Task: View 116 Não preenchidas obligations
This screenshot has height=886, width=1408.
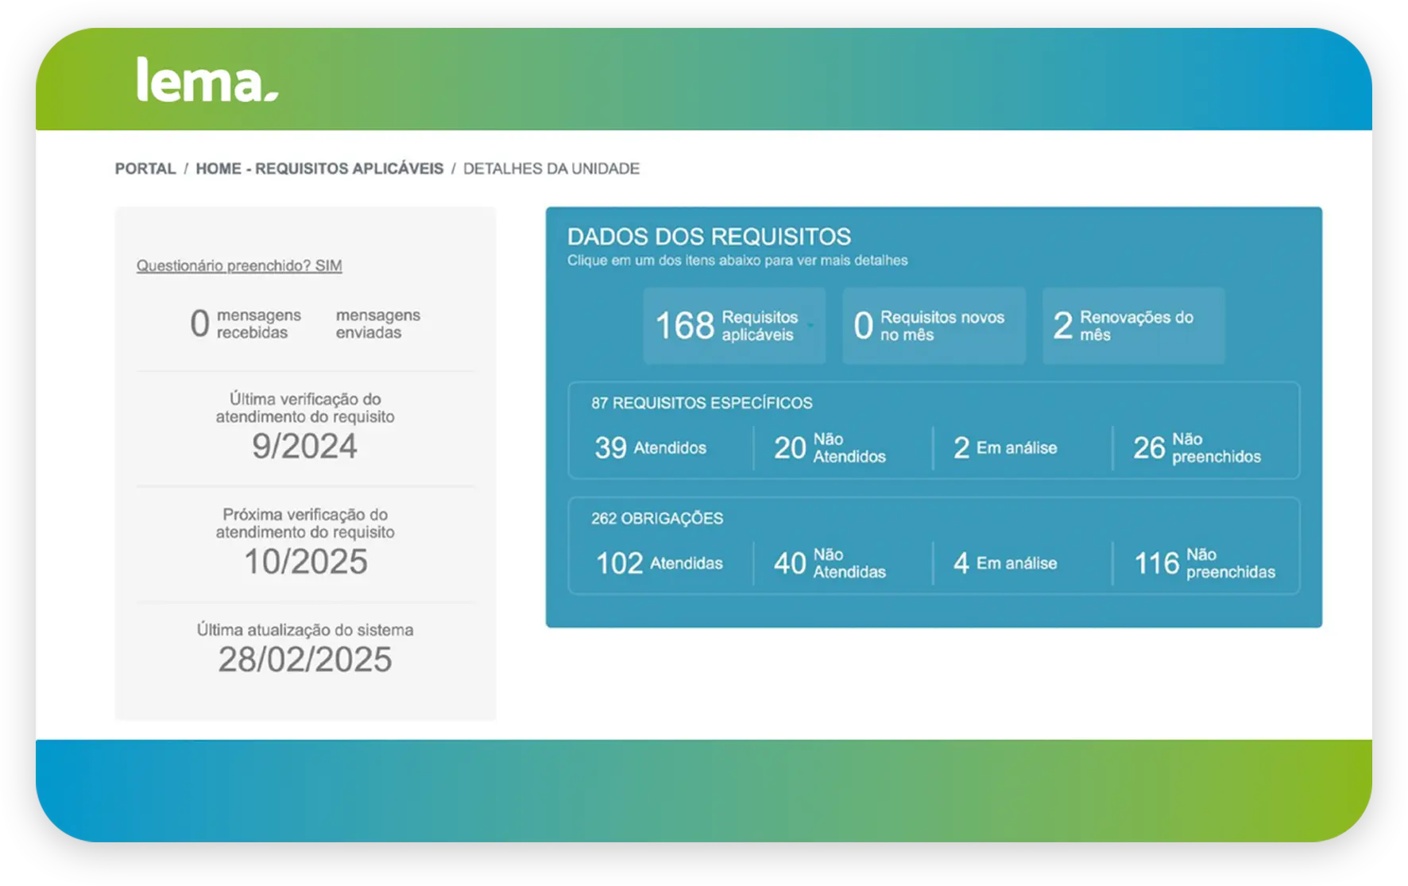Action: click(1204, 563)
